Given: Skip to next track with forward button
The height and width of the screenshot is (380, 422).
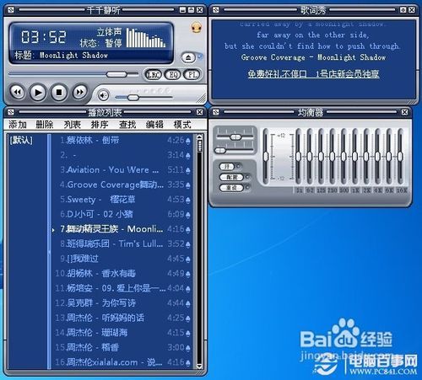Looking at the screenshot, I should click(x=80, y=92).
